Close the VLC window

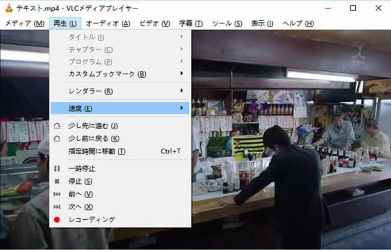[378, 8]
